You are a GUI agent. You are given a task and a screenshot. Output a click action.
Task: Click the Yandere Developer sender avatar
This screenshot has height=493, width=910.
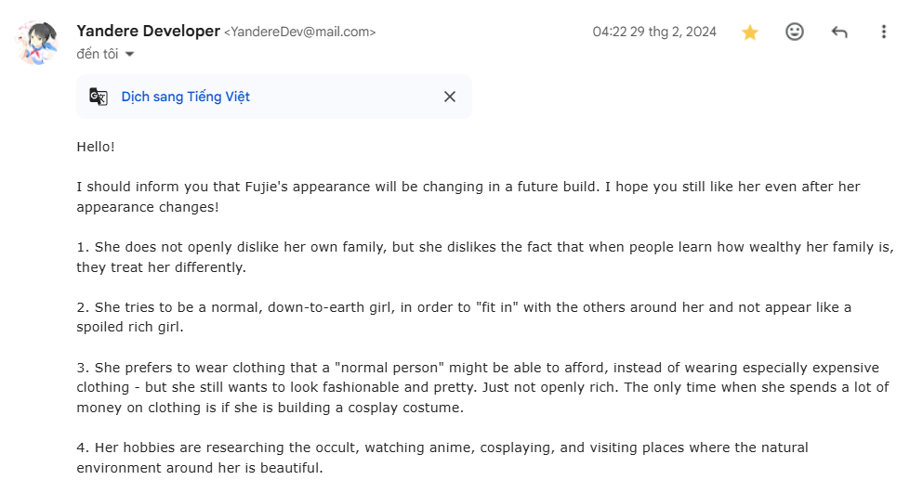tap(38, 42)
